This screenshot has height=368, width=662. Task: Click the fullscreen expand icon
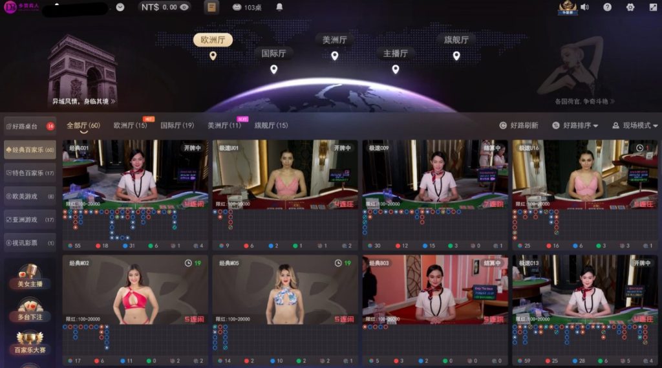652,7
